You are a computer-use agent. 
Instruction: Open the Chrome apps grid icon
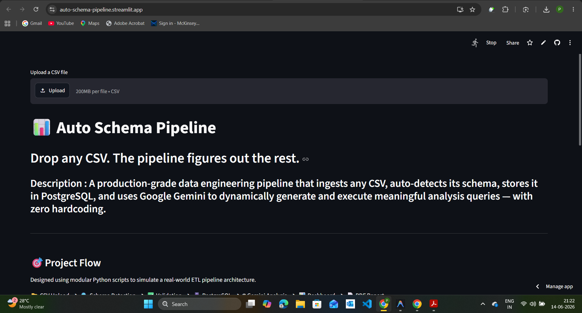click(8, 23)
